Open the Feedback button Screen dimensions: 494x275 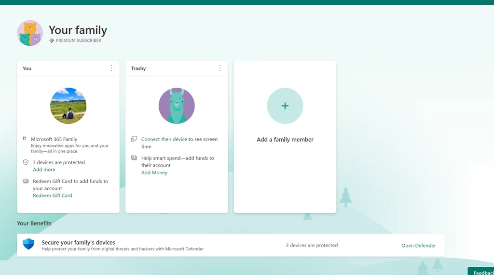point(482,272)
